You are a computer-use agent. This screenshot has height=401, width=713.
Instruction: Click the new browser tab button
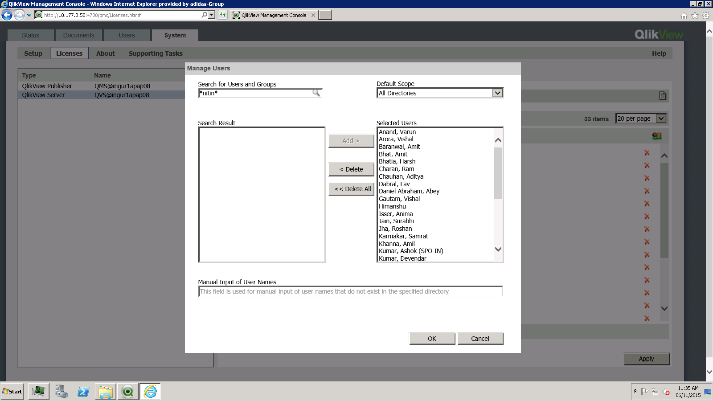(x=325, y=15)
